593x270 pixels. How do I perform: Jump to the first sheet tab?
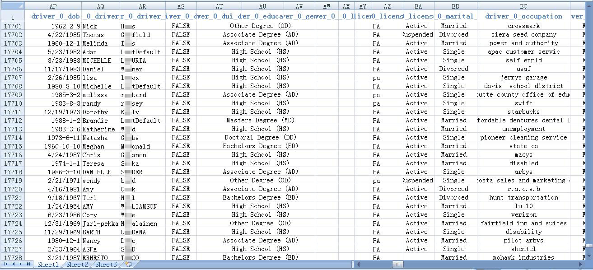click(x=6, y=265)
